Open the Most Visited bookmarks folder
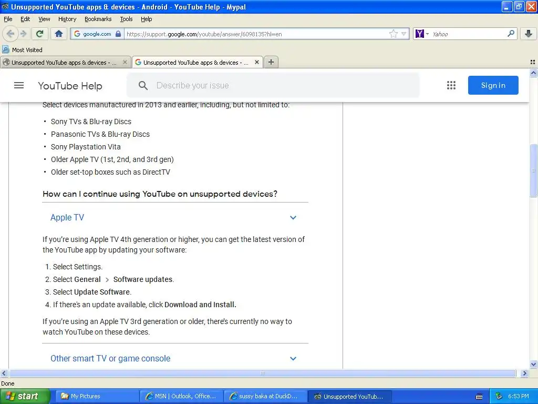 [23, 50]
